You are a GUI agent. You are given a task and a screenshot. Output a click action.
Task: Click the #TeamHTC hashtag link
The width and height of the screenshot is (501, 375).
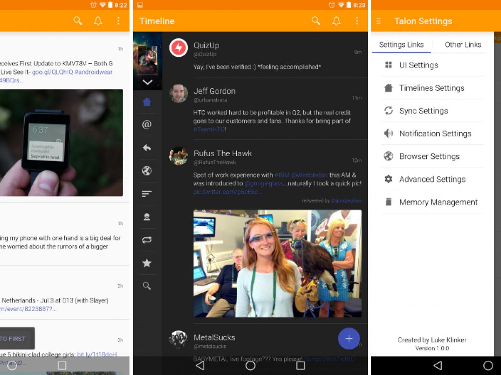[x=209, y=130]
